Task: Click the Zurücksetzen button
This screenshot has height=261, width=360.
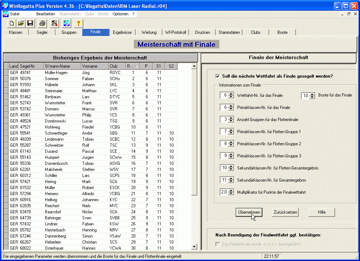Action: pyautogui.click(x=285, y=212)
